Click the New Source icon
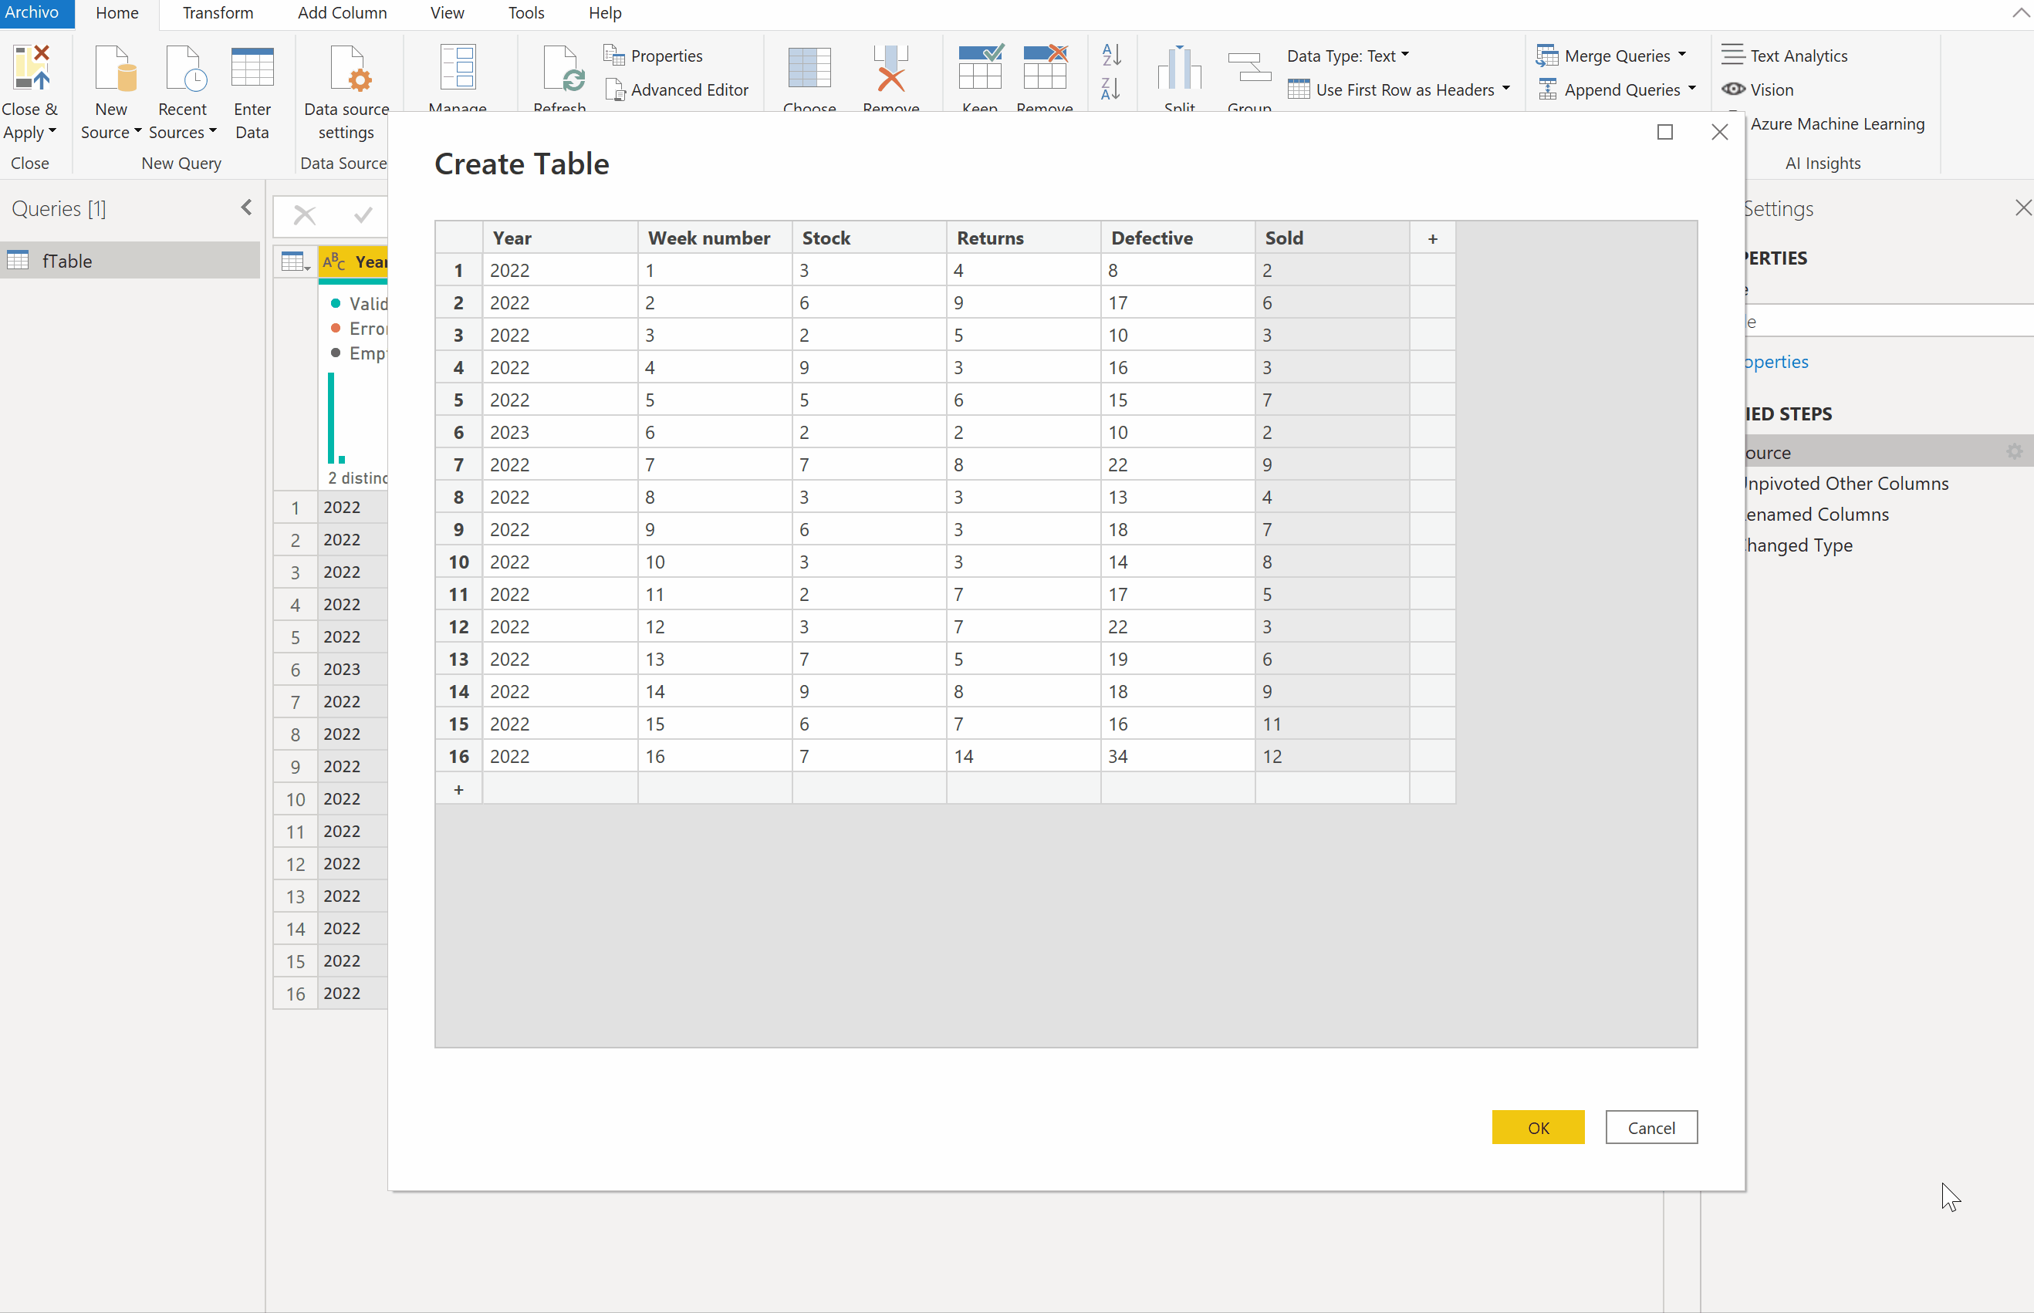 pyautogui.click(x=115, y=68)
